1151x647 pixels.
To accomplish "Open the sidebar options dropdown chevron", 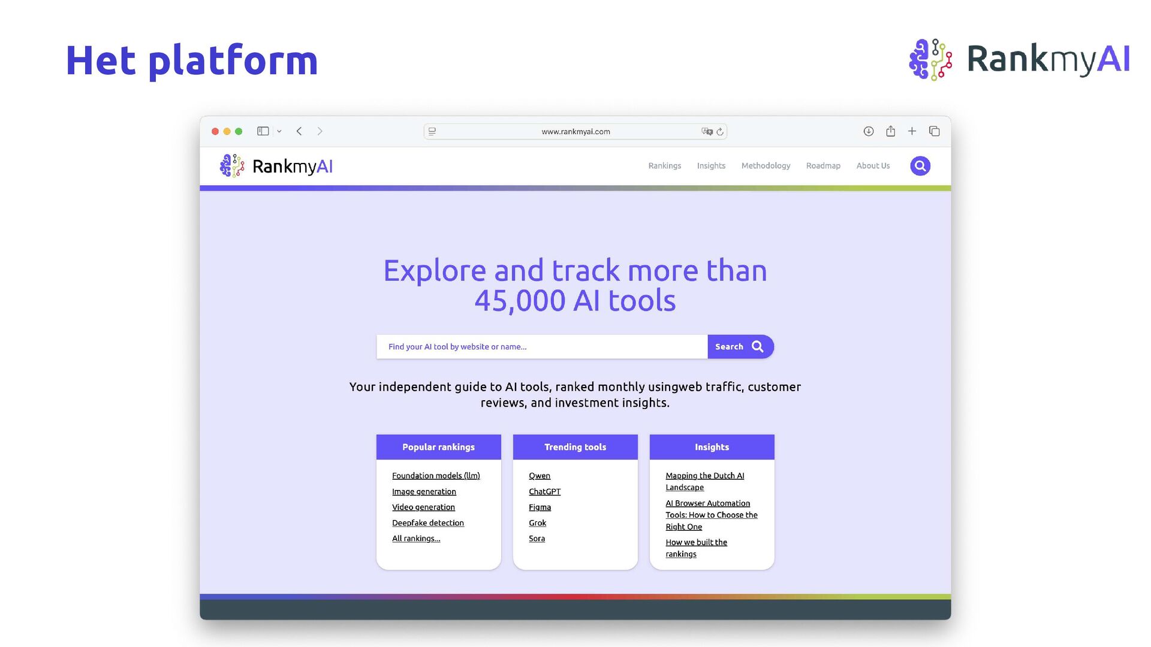I will coord(279,131).
